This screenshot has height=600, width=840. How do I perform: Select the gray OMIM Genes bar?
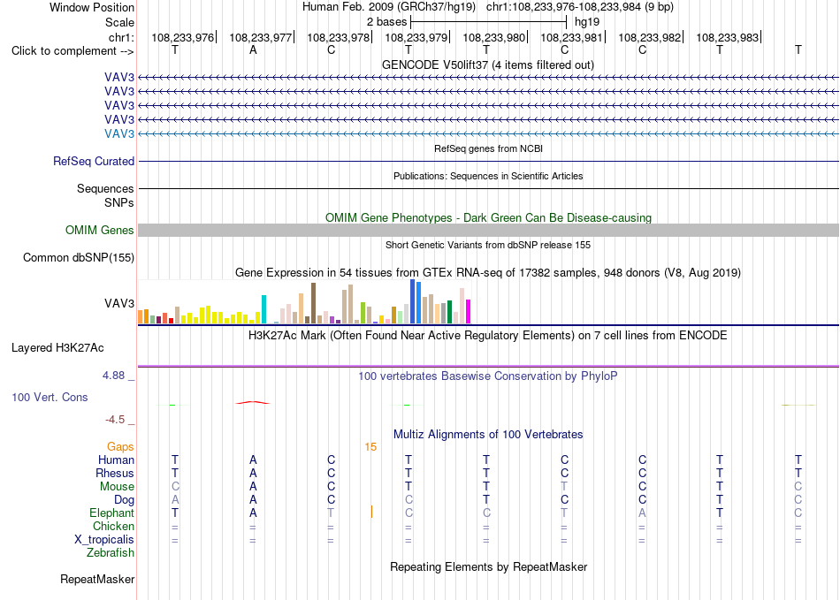489,230
